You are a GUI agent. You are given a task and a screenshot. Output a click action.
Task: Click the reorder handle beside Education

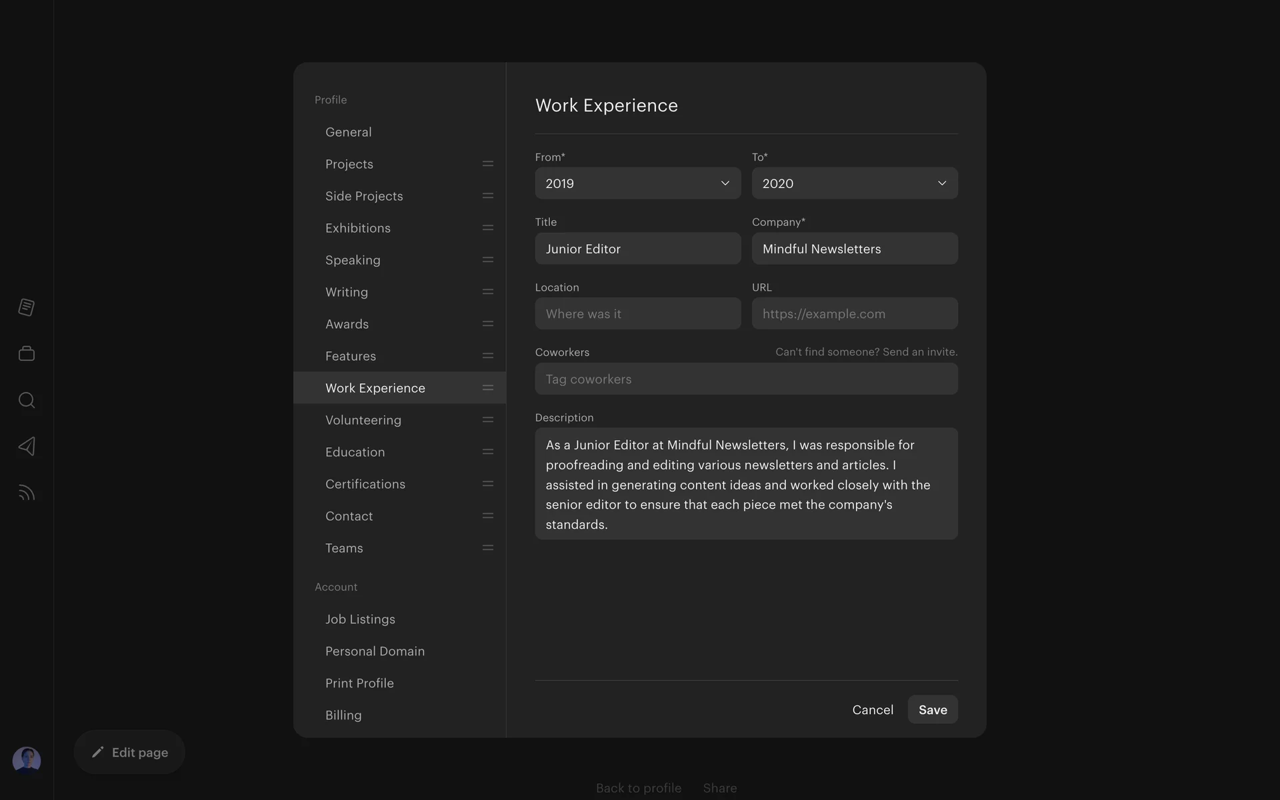click(488, 452)
